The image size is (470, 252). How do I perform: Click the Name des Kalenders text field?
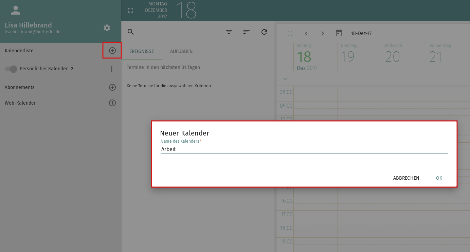pyautogui.click(x=304, y=149)
